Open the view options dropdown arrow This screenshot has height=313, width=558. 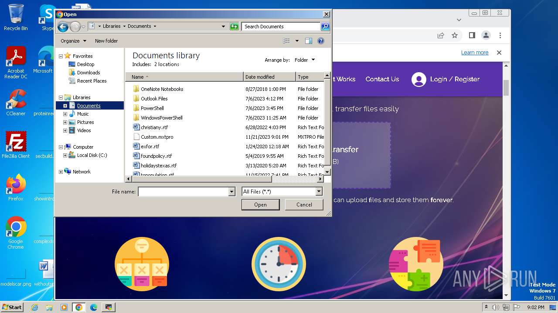point(297,41)
